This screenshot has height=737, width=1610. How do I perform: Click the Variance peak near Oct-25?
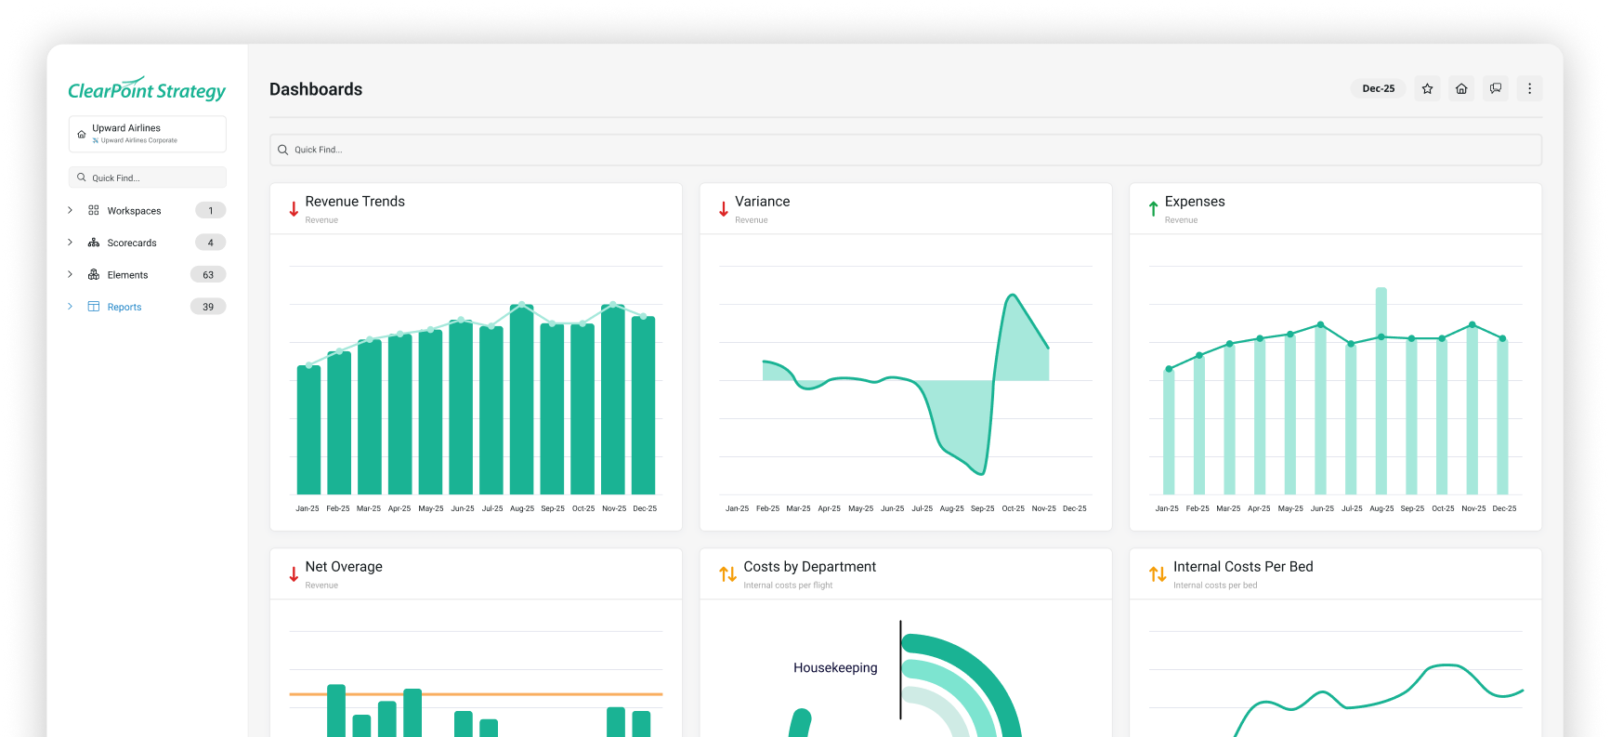coord(1012,296)
